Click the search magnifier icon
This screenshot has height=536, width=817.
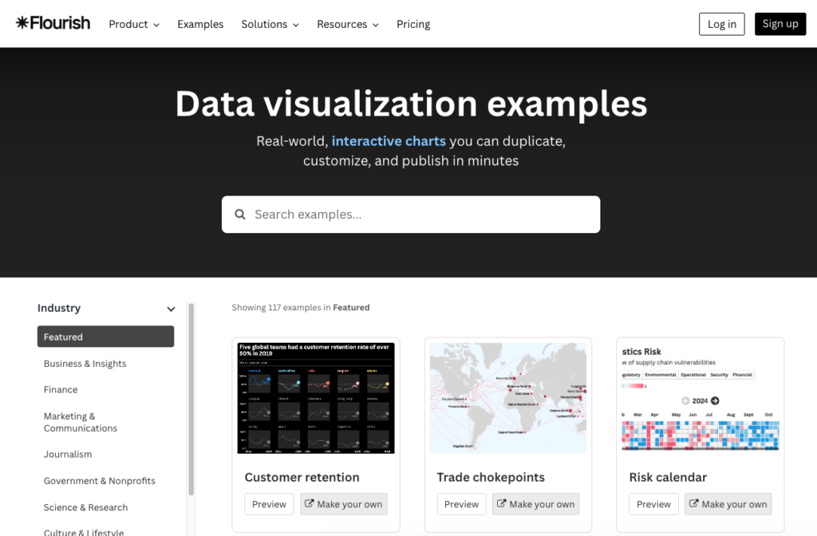[240, 215]
